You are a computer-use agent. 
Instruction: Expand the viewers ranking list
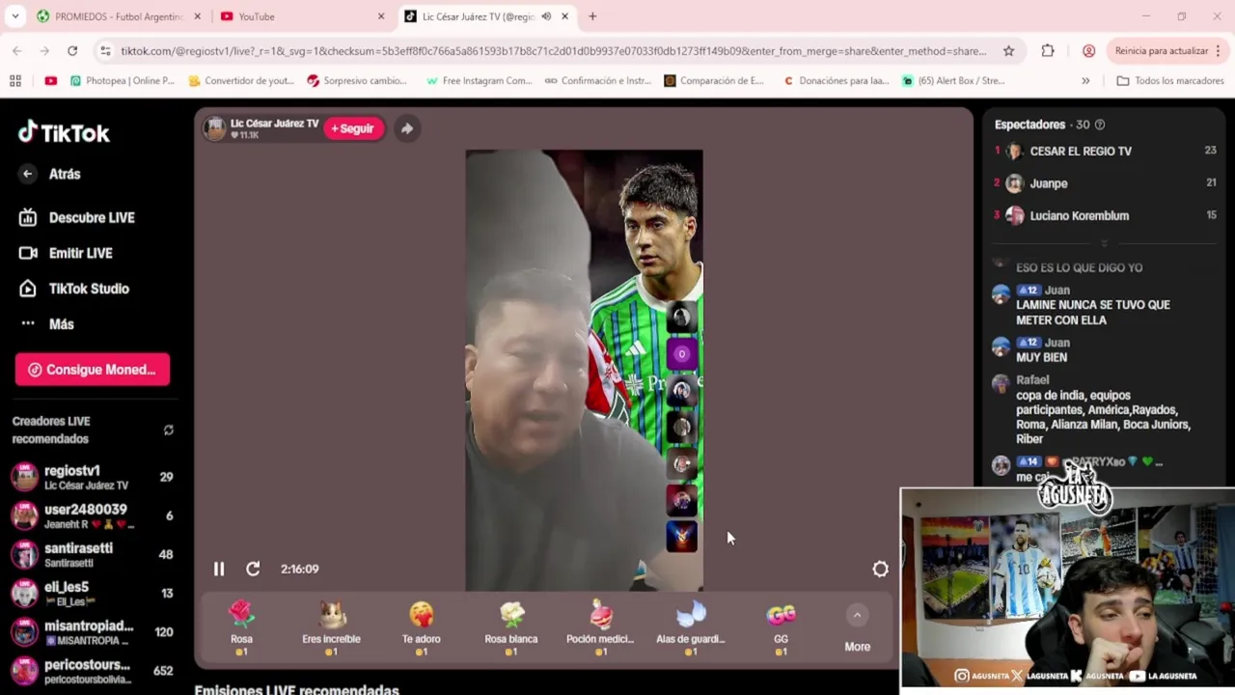(x=1105, y=244)
